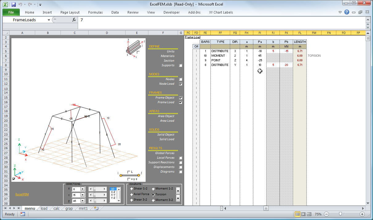Click the Name Box showing FrameLoads
Viewport: 373px width, 220px height.
(24, 20)
